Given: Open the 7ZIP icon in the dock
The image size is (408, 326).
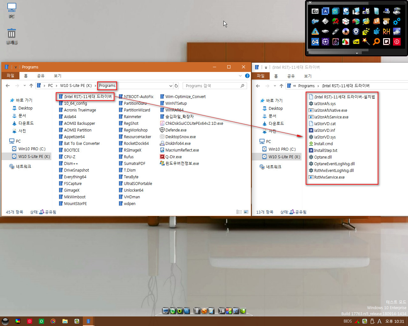Looking at the screenshot, I should point(222,311).
